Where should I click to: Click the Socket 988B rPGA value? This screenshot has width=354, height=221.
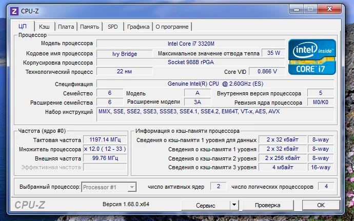[191, 62]
